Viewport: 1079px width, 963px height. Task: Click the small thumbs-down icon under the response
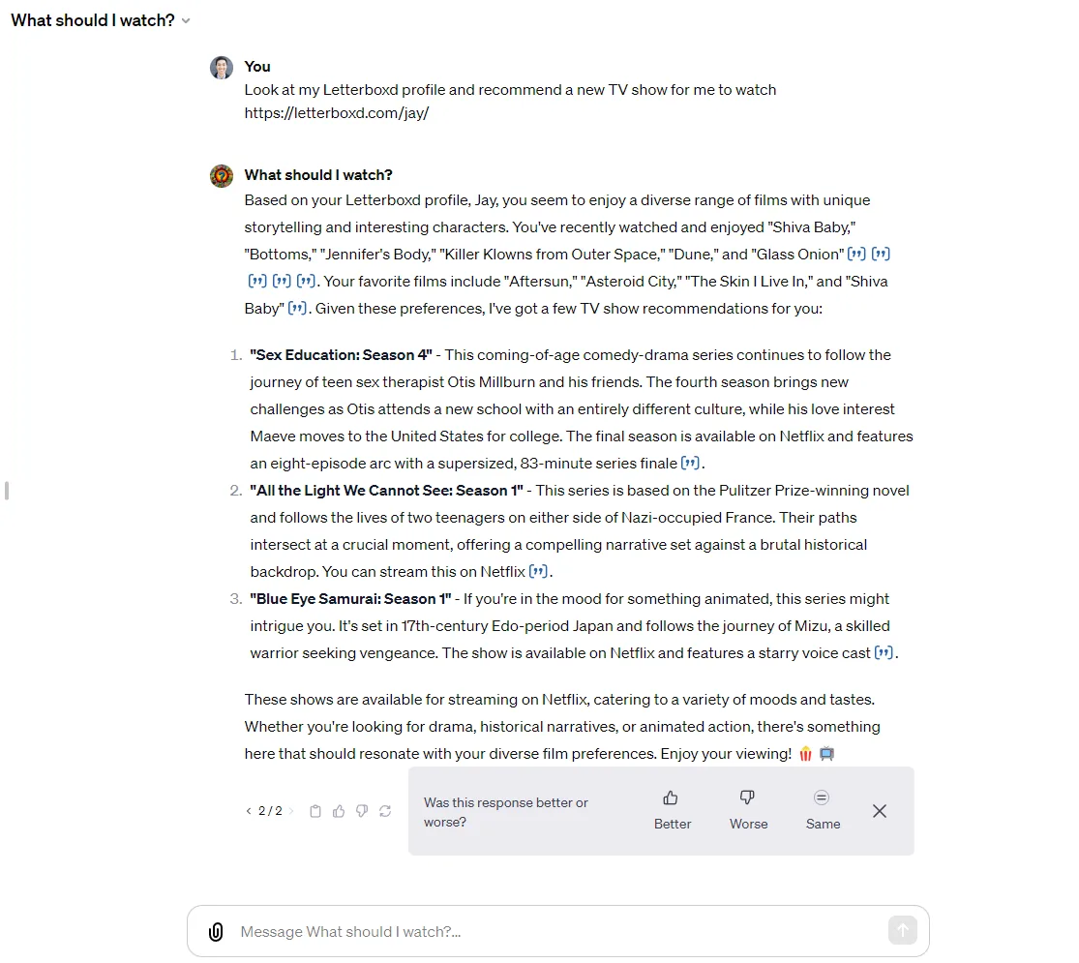coord(362,811)
